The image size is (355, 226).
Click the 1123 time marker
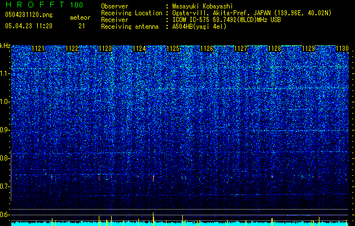(106, 49)
